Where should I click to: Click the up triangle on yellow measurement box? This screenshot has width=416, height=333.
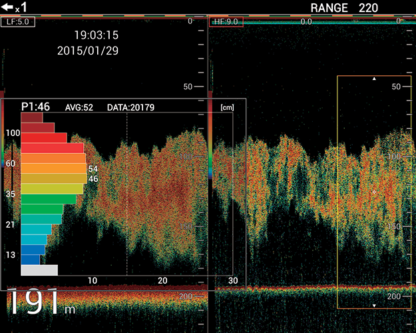tap(375, 79)
